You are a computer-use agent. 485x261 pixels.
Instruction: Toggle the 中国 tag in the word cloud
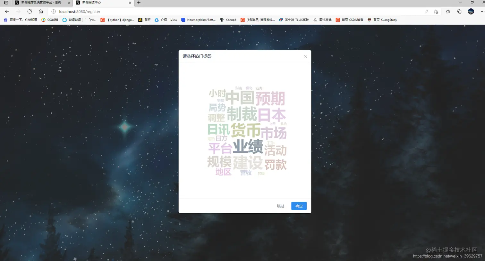240,97
